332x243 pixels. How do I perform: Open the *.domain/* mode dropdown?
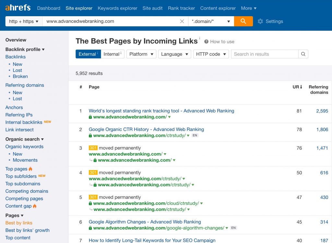211,21
